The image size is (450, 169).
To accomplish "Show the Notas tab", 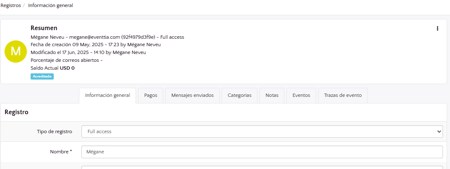I will click(272, 95).
